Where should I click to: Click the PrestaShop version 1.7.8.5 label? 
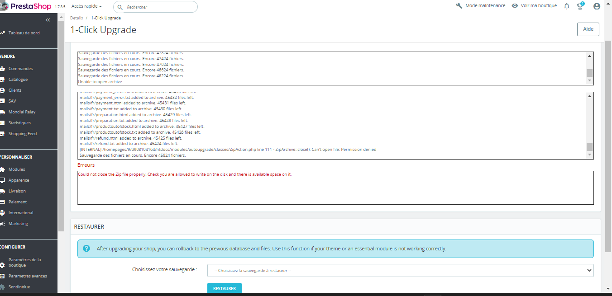click(x=60, y=7)
